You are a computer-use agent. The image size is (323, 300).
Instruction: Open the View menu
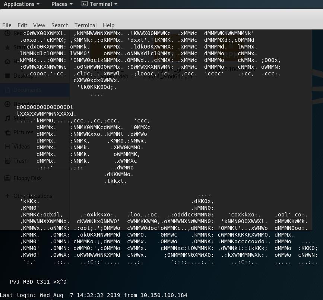pos(39,25)
